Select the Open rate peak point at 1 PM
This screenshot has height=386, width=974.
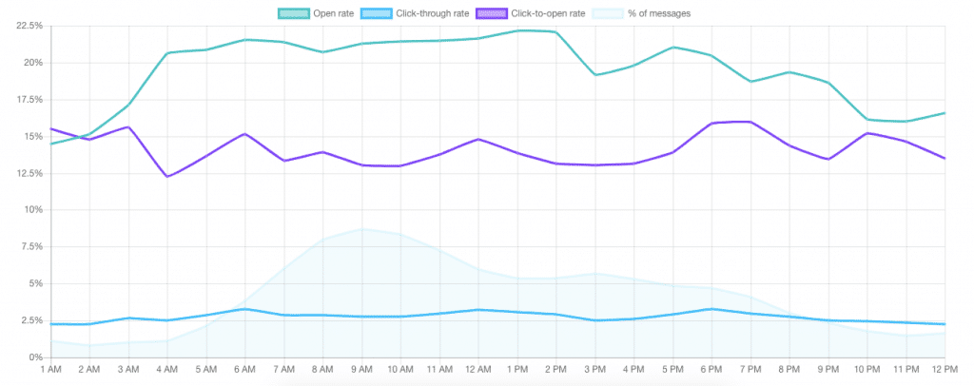coord(517,30)
